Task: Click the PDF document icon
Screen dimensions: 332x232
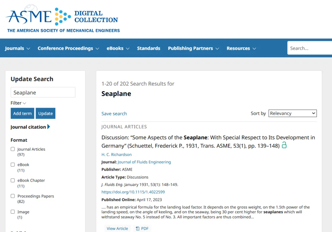Action: click(138, 228)
